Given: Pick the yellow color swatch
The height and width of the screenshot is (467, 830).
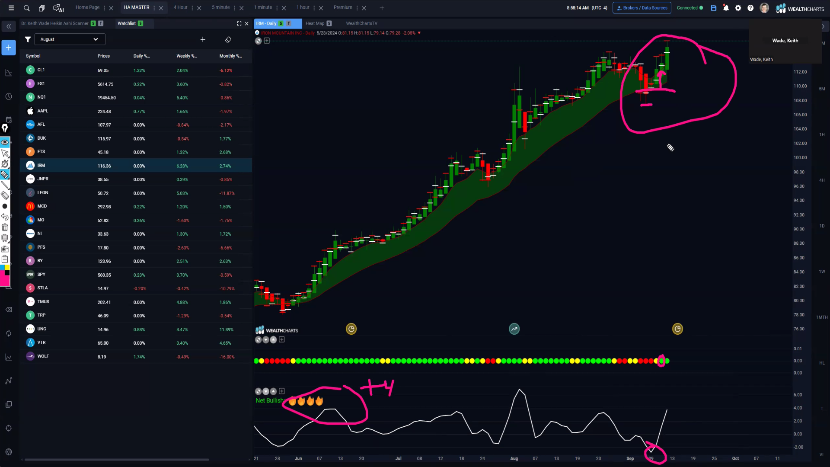Looking at the screenshot, I should [7, 267].
